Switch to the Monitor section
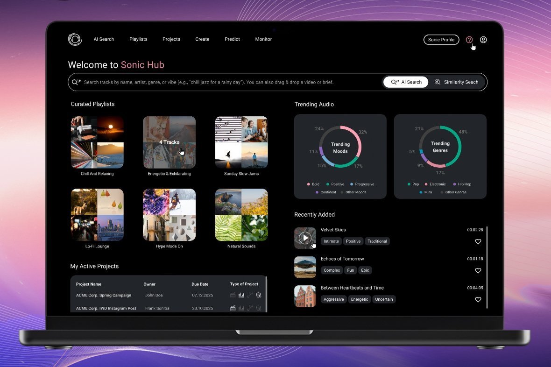 tap(263, 39)
